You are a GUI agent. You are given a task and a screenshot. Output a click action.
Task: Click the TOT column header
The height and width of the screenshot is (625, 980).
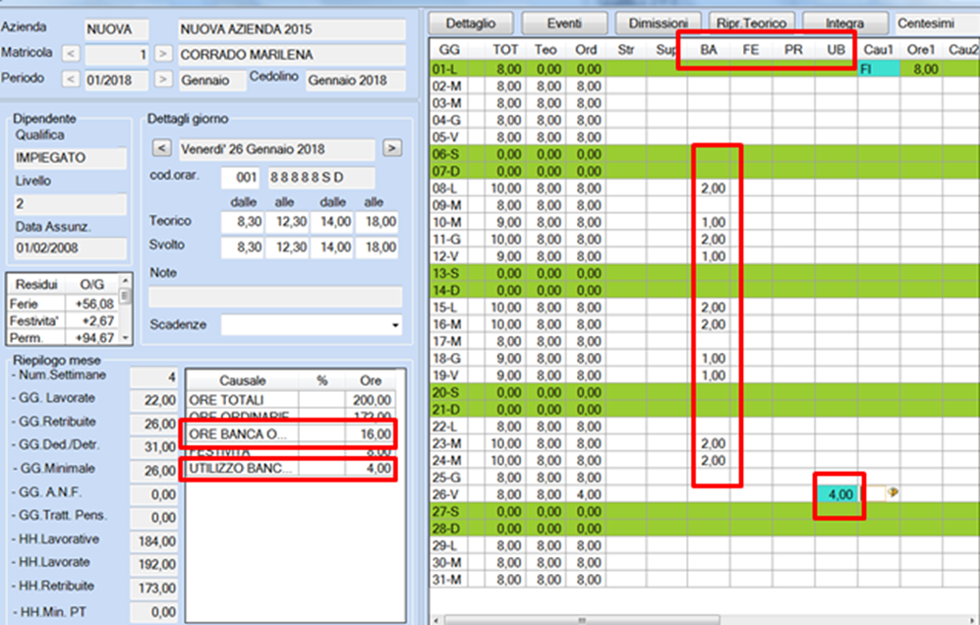click(x=505, y=49)
